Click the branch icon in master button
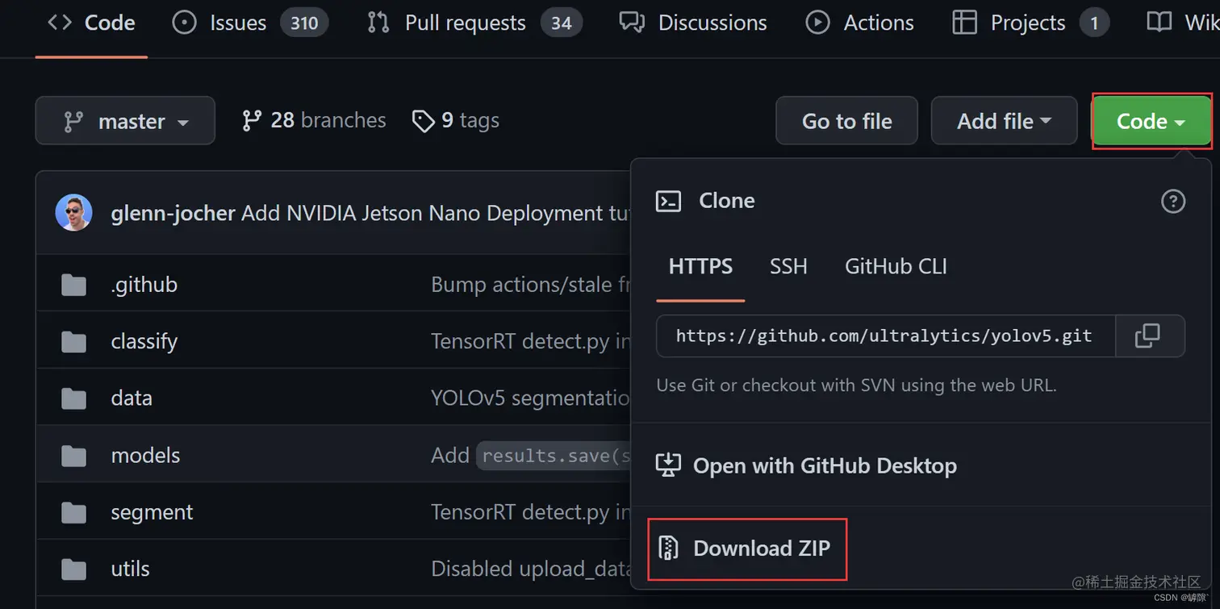 point(73,122)
